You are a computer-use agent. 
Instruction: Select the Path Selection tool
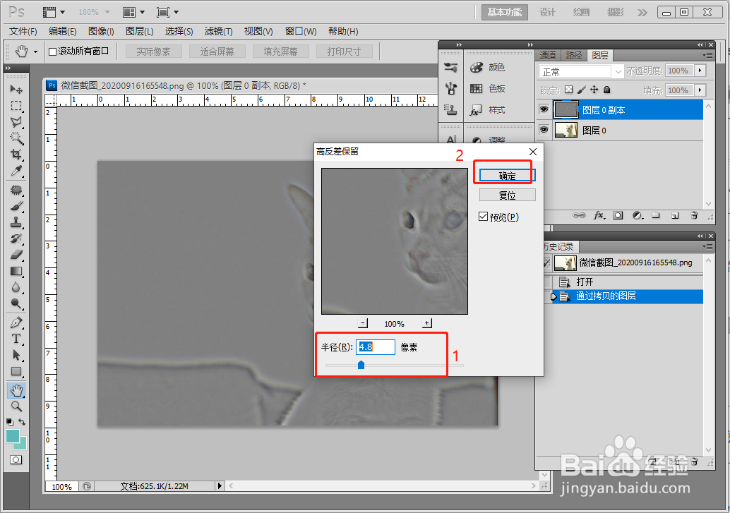coord(16,355)
